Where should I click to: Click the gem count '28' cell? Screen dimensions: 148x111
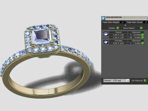(131, 38)
